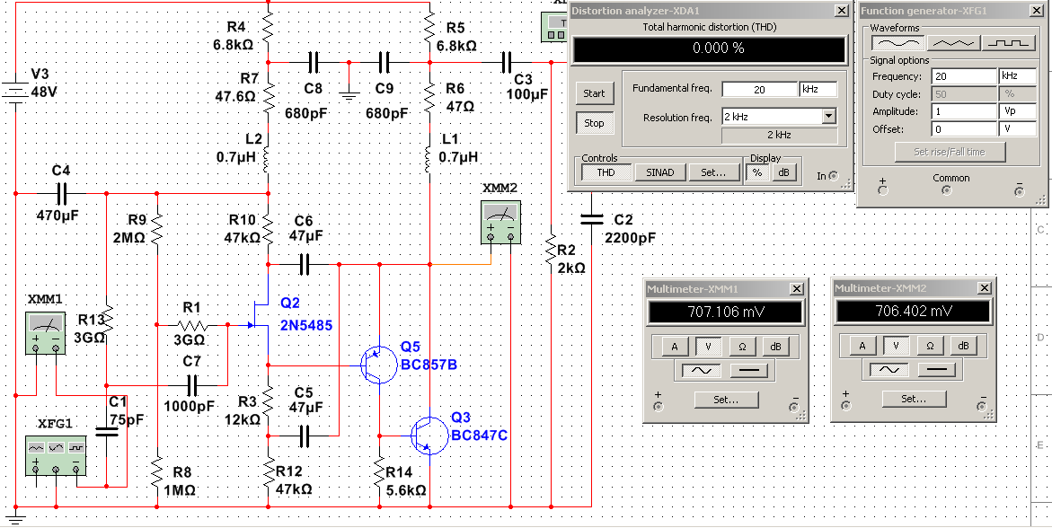Click the In terminal of Distortion analyzer

[x=834, y=176]
